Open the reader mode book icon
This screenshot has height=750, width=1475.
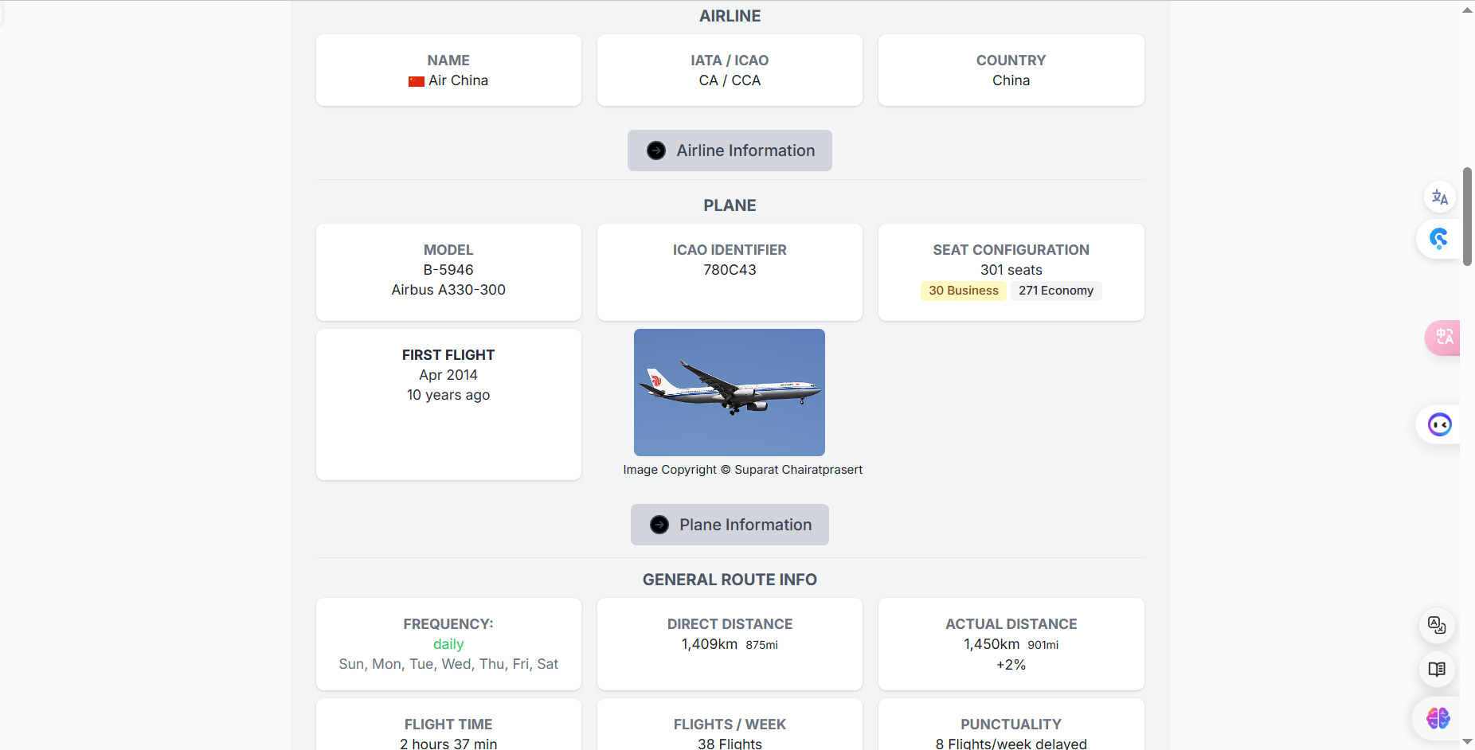[x=1437, y=670]
